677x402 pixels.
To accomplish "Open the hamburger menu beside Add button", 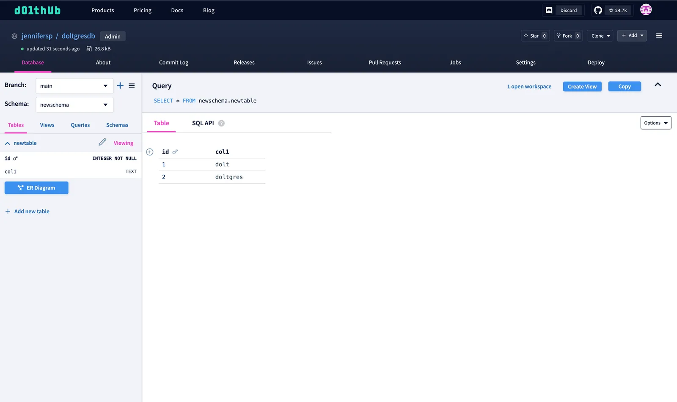I will 659,36.
